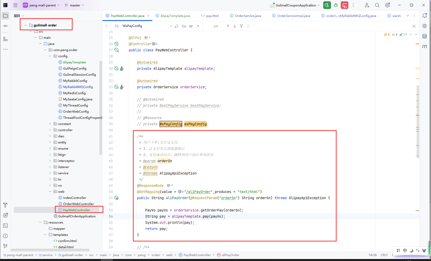Open the main hamburger menu
Screen dimensions: 431x261
click(x=15, y=5)
